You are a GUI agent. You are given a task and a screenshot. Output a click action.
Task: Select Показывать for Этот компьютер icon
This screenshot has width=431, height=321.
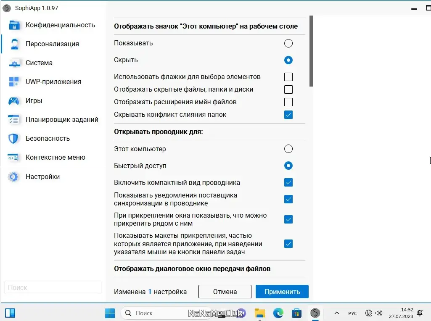(288, 43)
